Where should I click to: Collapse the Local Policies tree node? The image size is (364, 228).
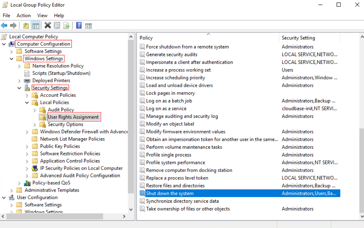[x=27, y=103]
